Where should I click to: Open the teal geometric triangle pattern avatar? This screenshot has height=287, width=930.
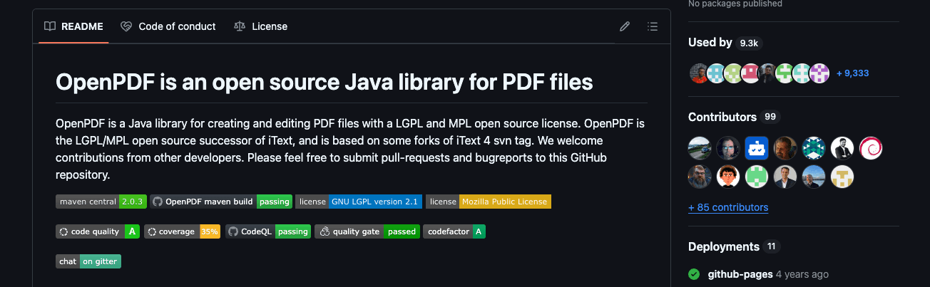coord(814,148)
